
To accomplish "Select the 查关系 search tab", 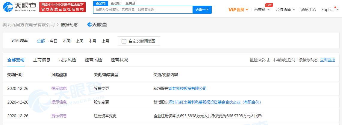I will click(130, 3).
